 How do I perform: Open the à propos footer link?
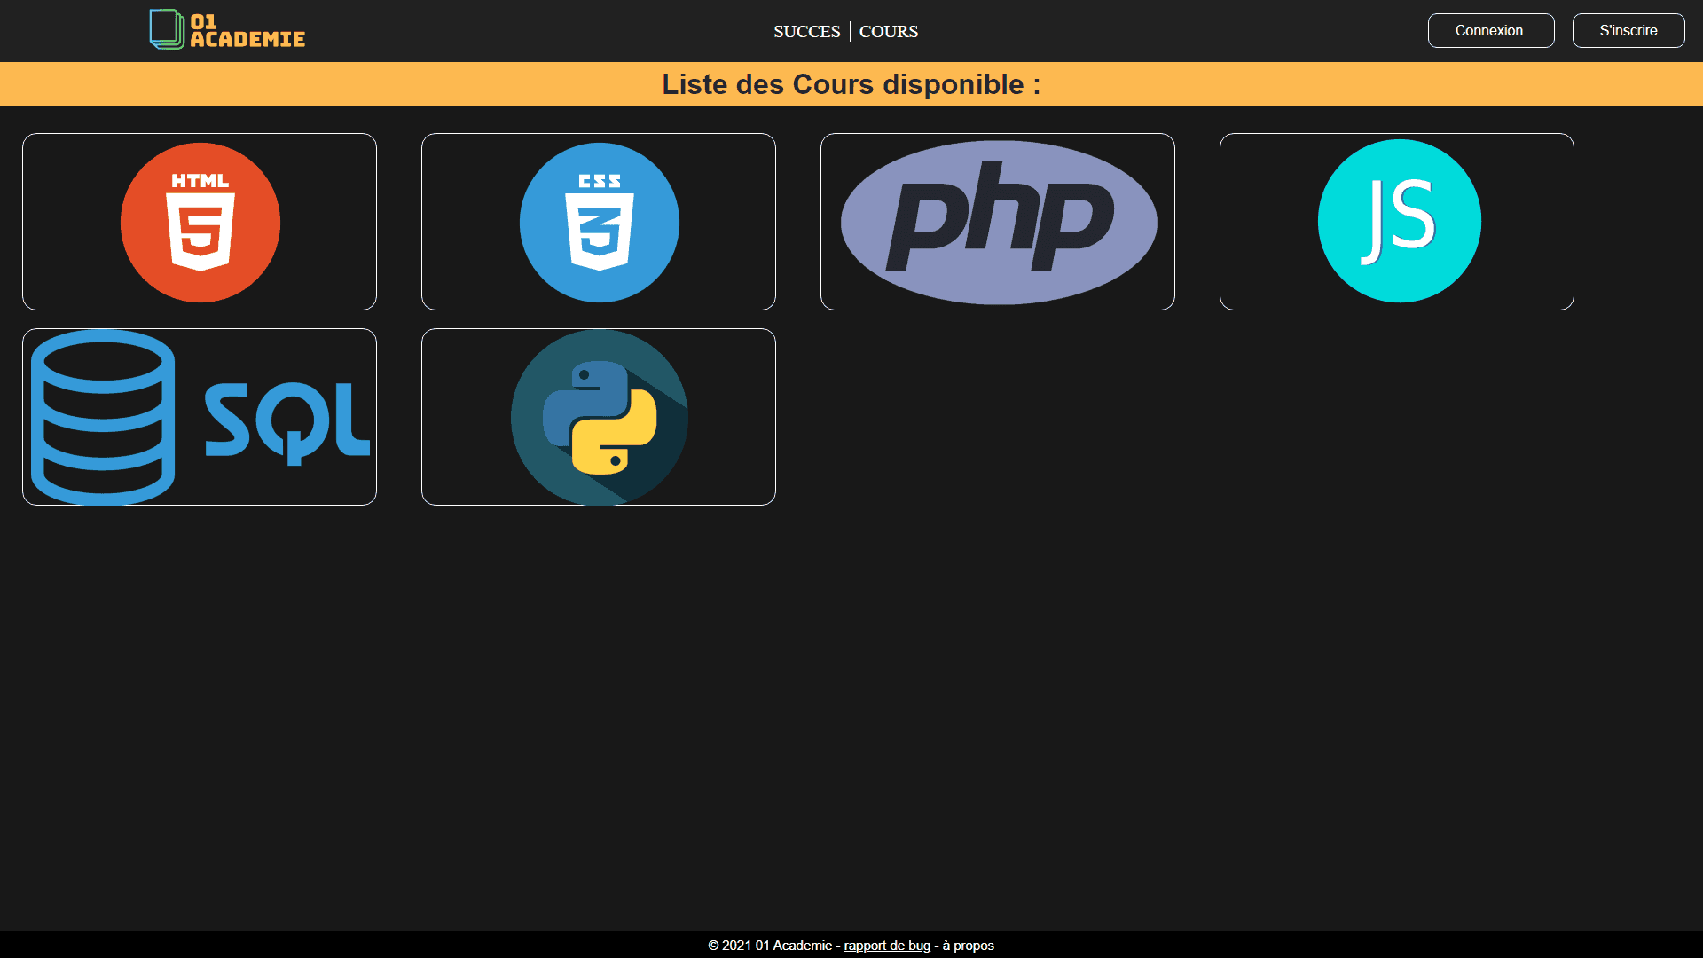click(969, 946)
